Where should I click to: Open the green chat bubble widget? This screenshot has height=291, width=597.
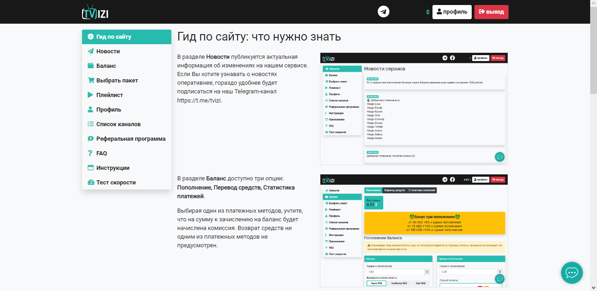(572, 272)
